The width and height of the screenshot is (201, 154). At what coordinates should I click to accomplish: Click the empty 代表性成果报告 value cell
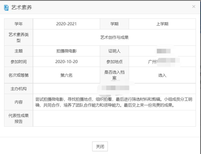[x=114, y=119]
